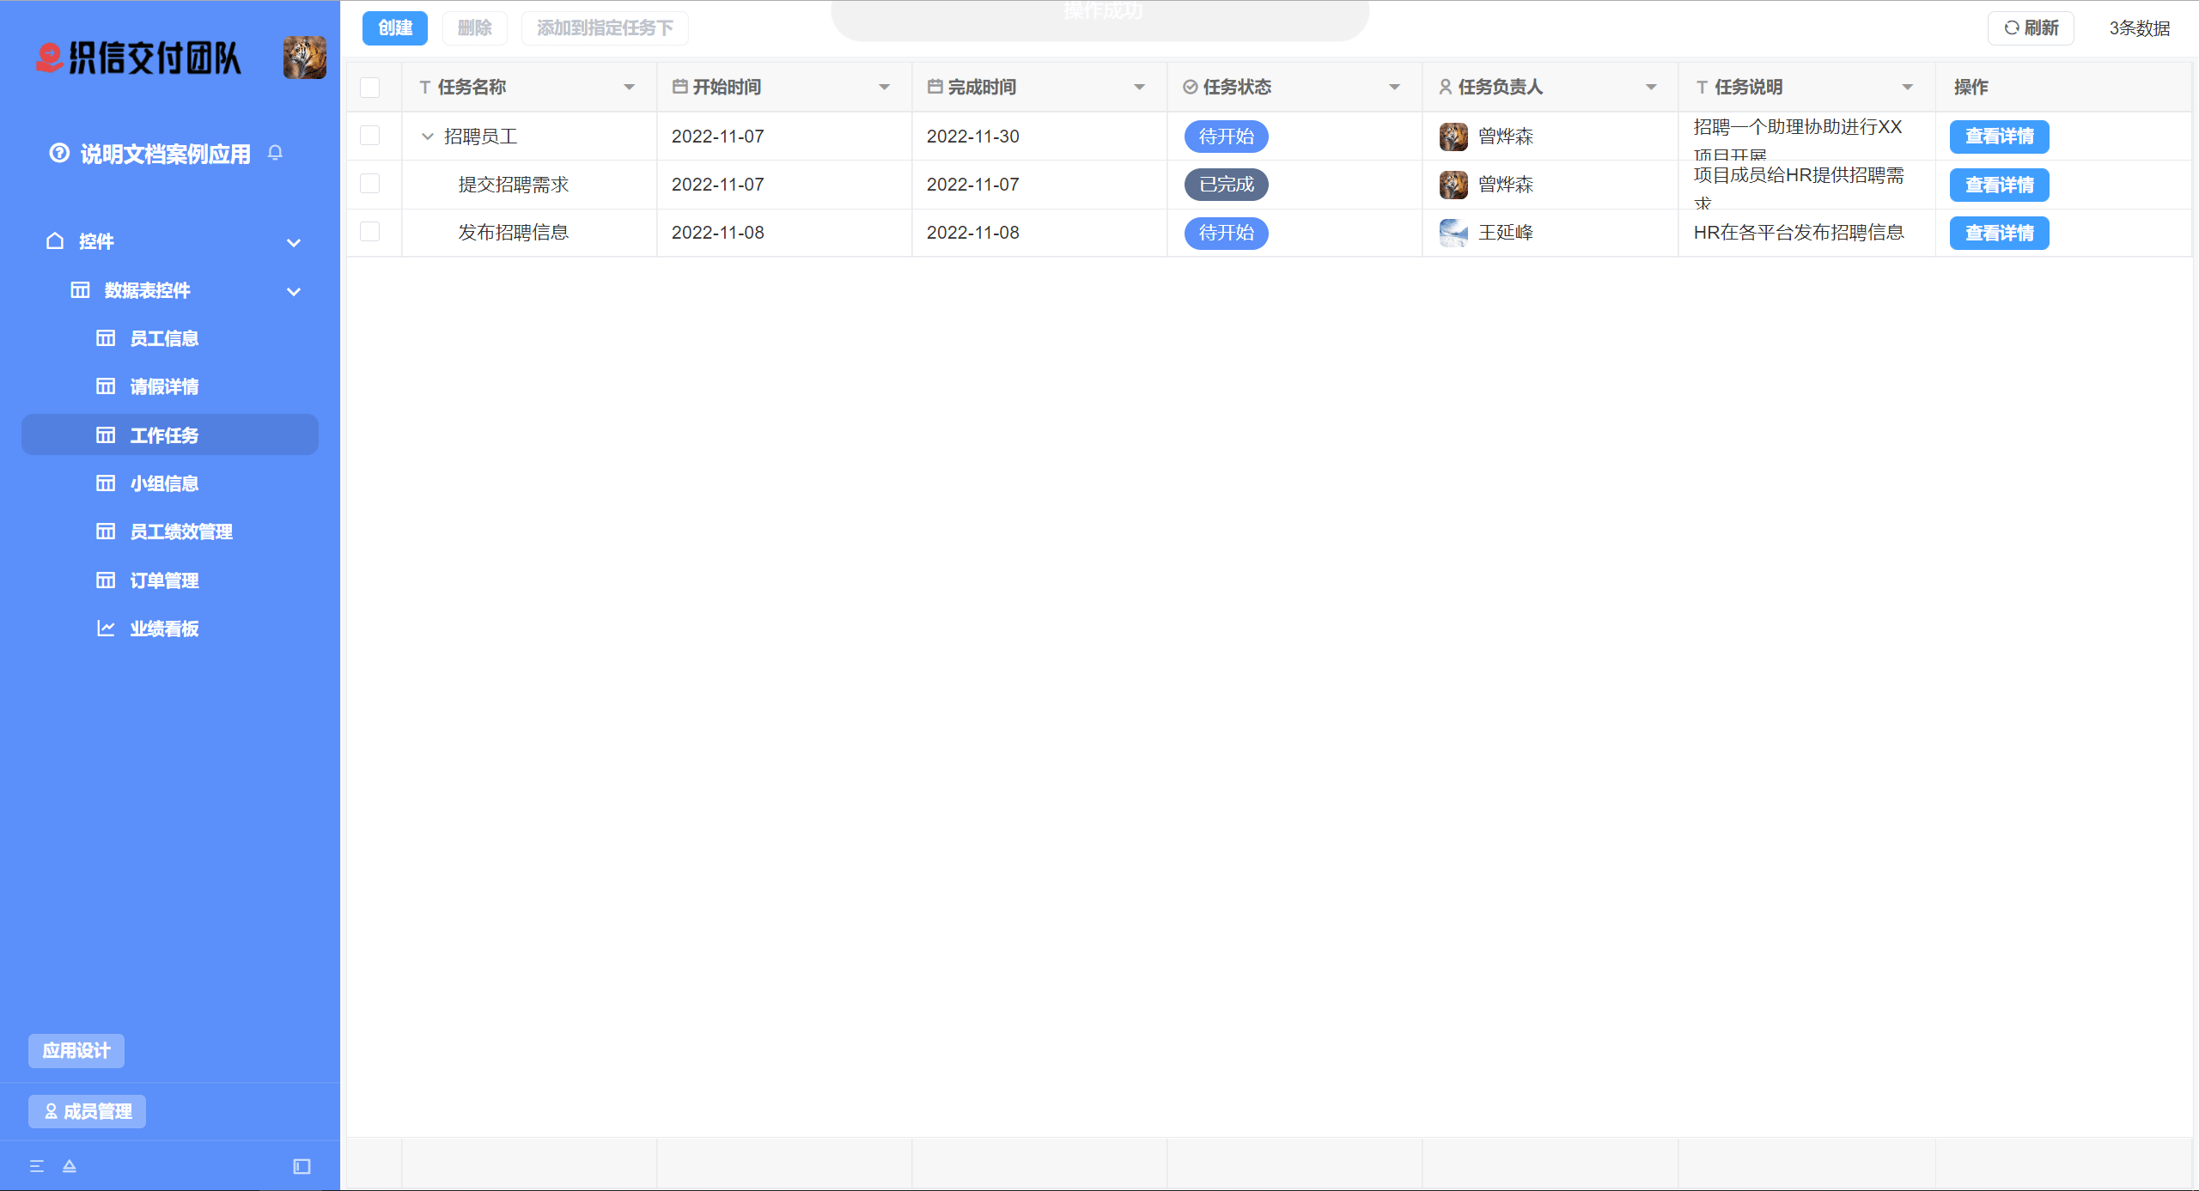
Task: Check the checkbox for 发布招聘信息 row
Action: tap(370, 232)
